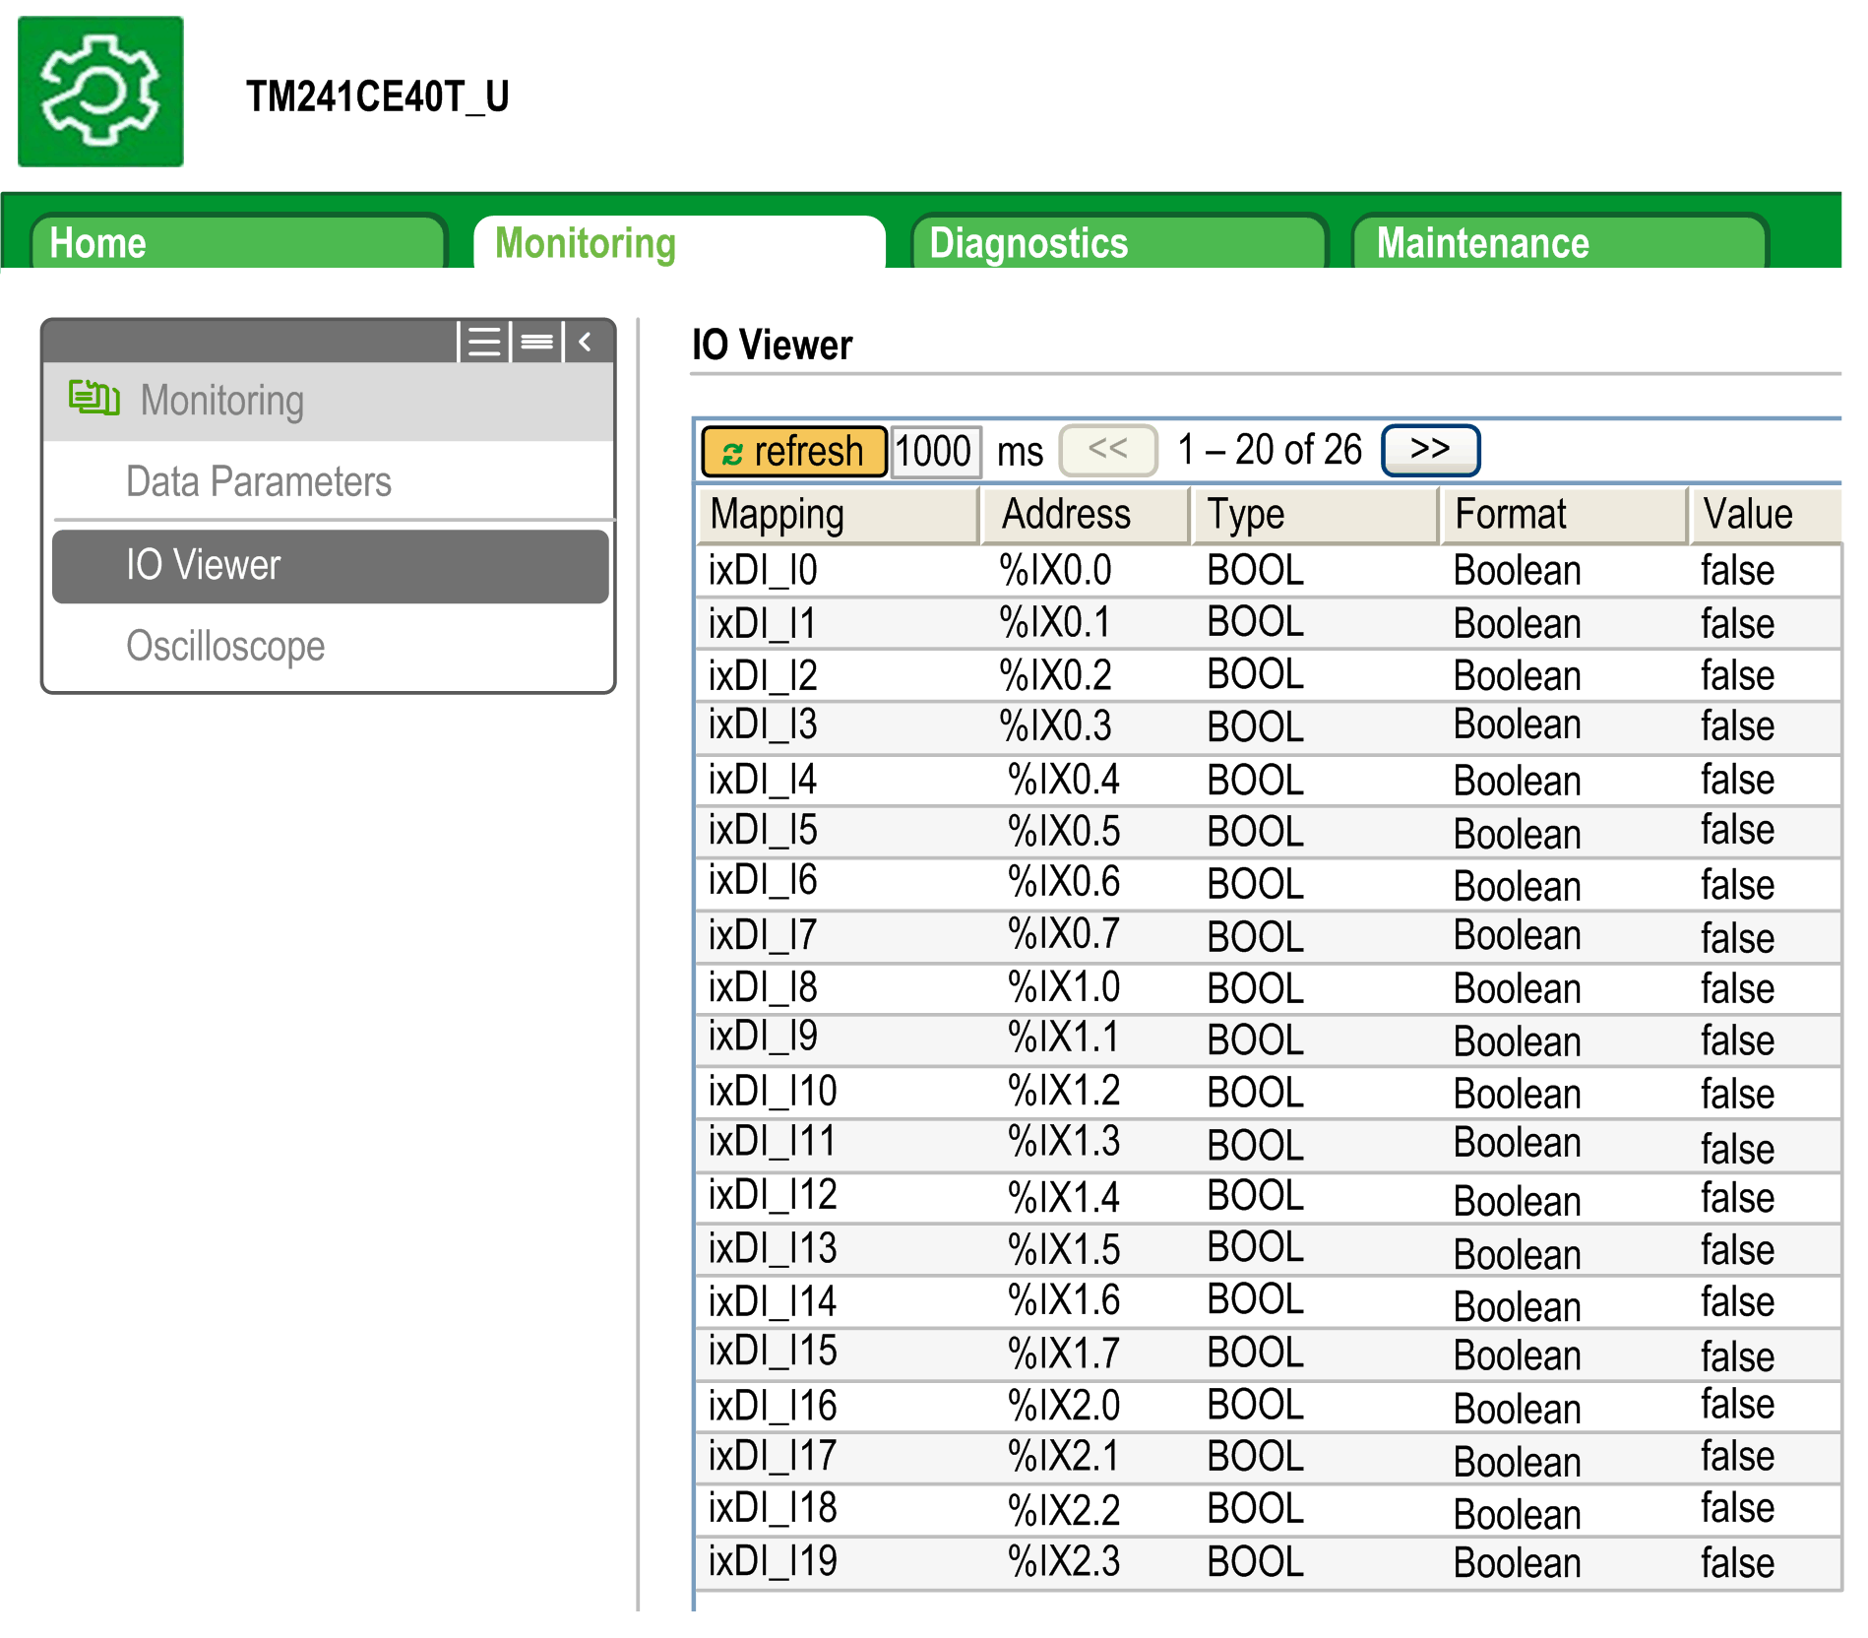The width and height of the screenshot is (1868, 1638).
Task: Select the Monitoring tab
Action: coord(678,243)
